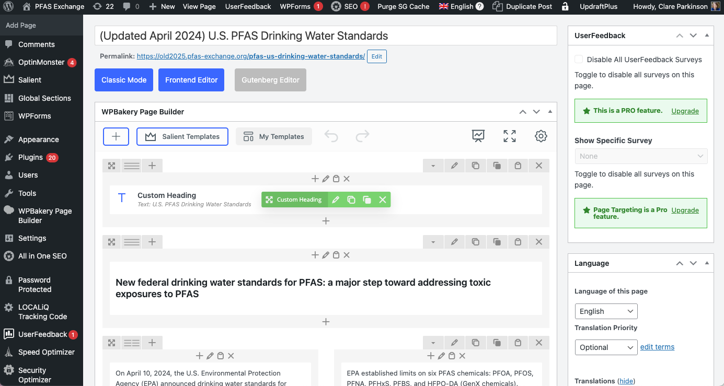Undo last change with undo arrow icon

click(331, 136)
